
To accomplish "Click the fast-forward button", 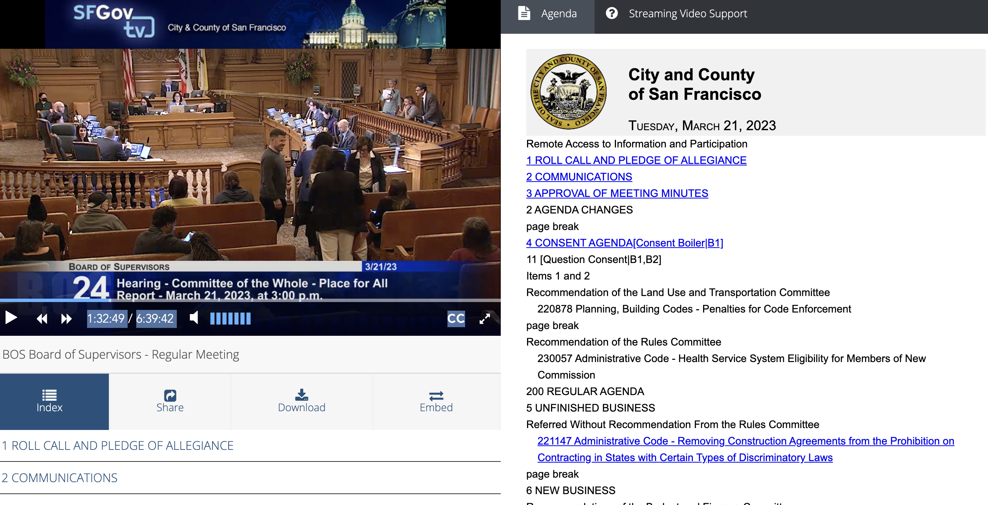I will click(x=66, y=318).
